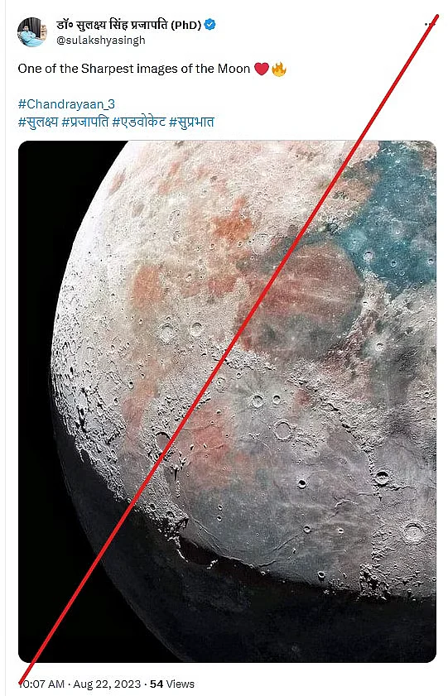This screenshot has width=448, height=696.
Task: Click the word 'Moon' in tweet text
Action: pos(234,69)
